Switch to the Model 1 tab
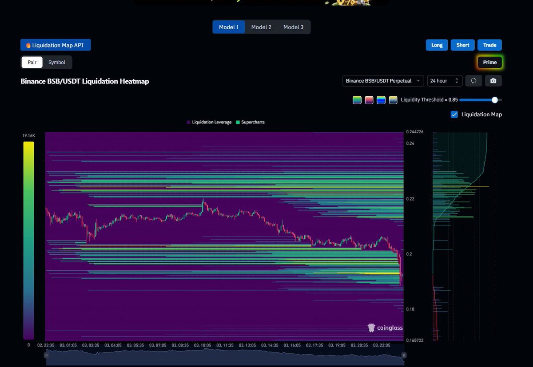The height and width of the screenshot is (367, 533). coord(229,27)
